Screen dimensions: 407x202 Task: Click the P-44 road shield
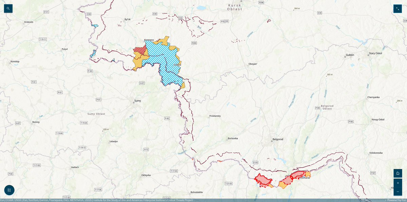tap(90, 71)
